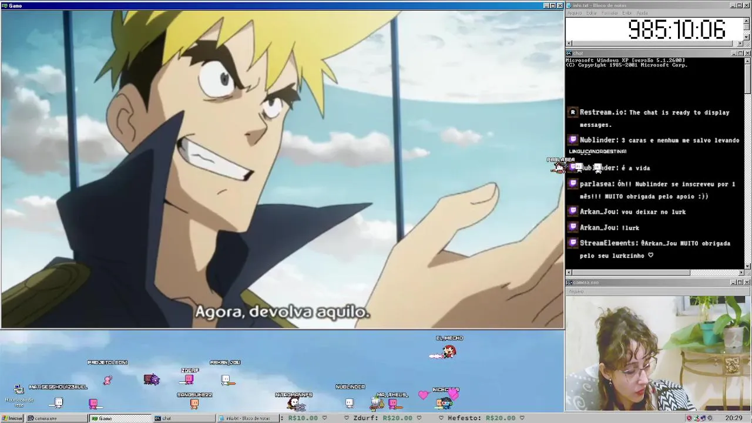Click the pink heart near the NICHOLAS avatar
752x423 pixels.
[x=424, y=395]
